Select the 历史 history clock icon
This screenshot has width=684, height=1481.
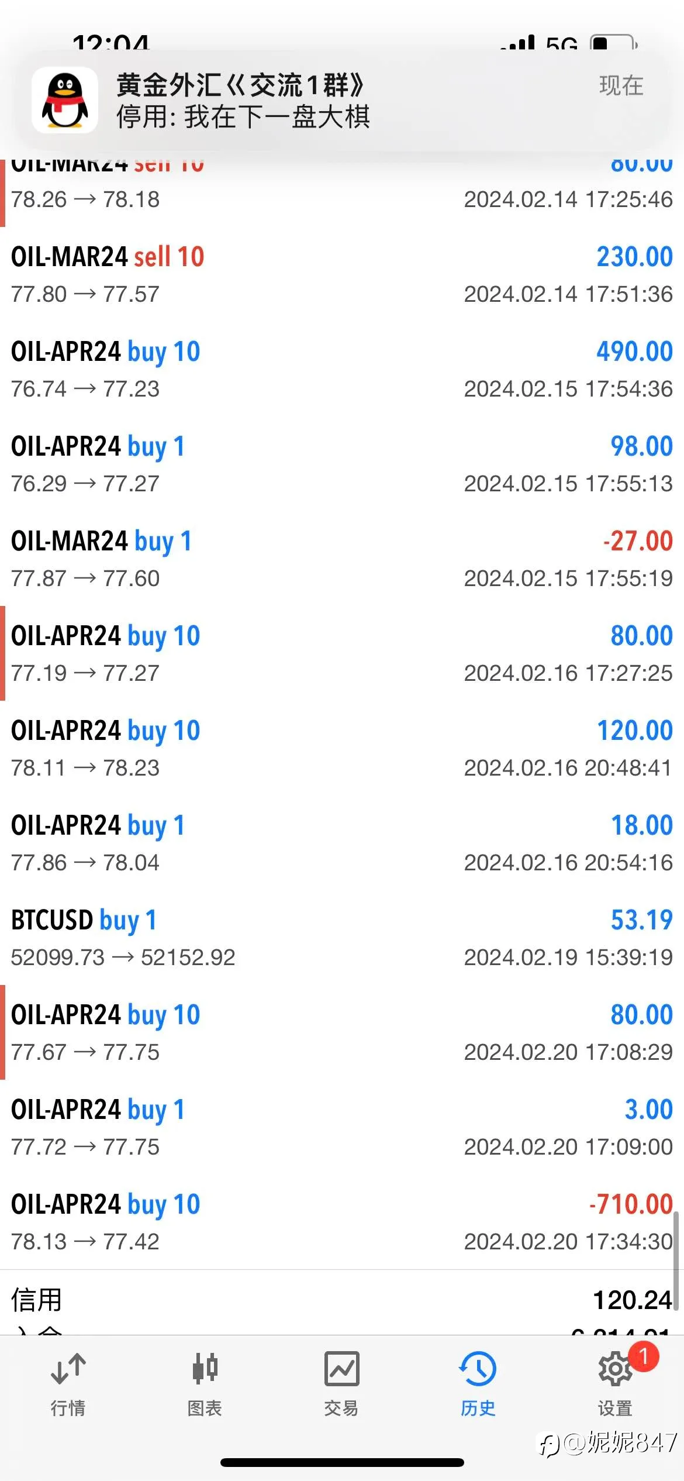478,1369
